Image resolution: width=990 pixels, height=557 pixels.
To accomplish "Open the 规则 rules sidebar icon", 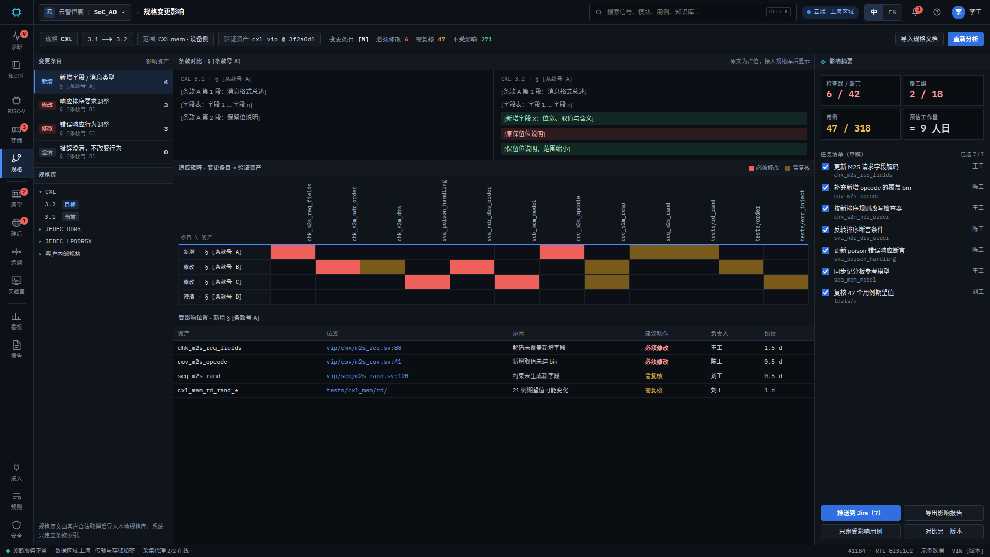I will pyautogui.click(x=16, y=500).
